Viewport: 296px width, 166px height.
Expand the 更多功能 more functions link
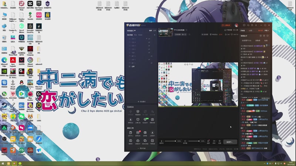(142, 148)
